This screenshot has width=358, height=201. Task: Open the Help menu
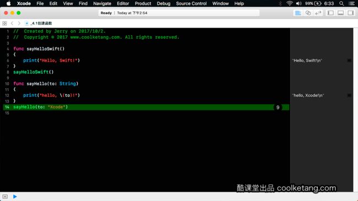[x=239, y=3]
